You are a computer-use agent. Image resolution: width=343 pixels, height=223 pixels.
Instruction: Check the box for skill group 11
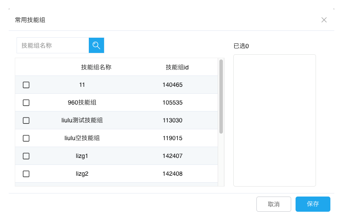(26, 85)
